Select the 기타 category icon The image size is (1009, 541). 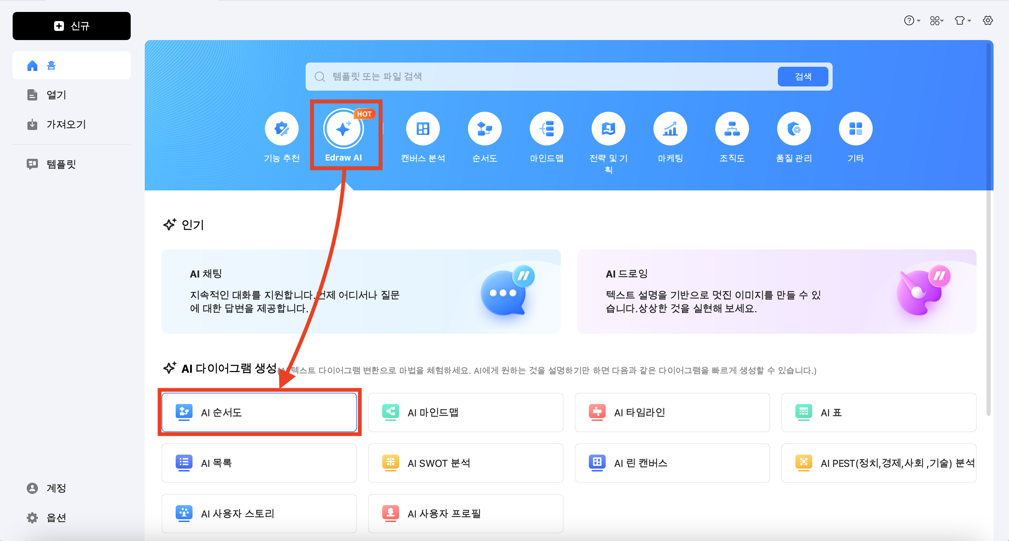pyautogui.click(x=855, y=129)
